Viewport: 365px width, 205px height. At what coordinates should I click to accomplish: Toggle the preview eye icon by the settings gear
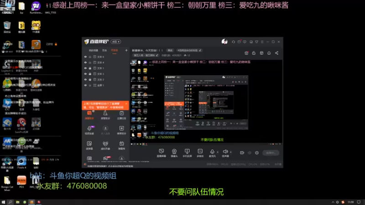pos(250,153)
